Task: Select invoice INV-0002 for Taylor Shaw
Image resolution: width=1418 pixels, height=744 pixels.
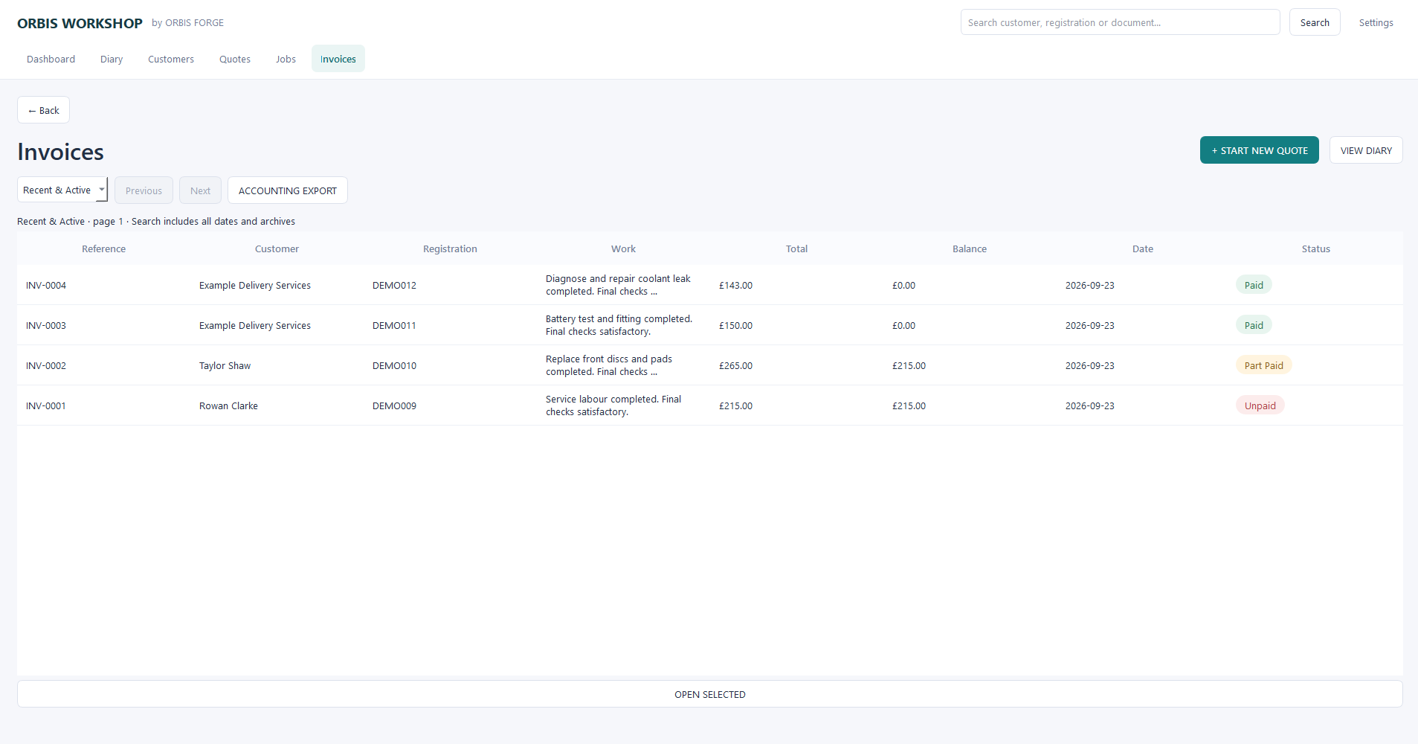Action: [x=710, y=365]
